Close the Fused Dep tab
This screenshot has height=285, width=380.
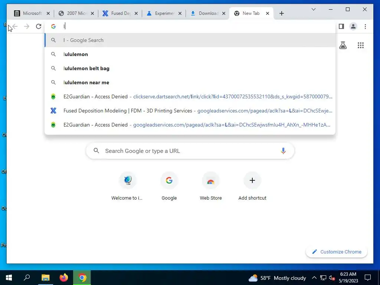136,13
